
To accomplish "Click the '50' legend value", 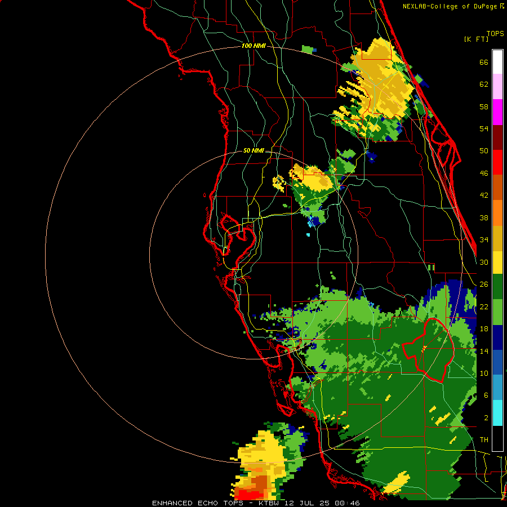I will [x=484, y=151].
